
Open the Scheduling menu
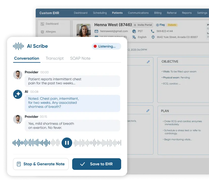pyautogui.click(x=100, y=13)
